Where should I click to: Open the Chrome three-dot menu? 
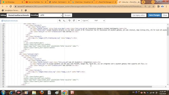point(166,6)
